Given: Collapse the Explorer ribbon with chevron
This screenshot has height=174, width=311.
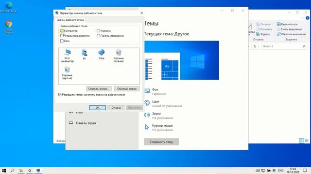Looking at the screenshot, I should [x=302, y=18].
